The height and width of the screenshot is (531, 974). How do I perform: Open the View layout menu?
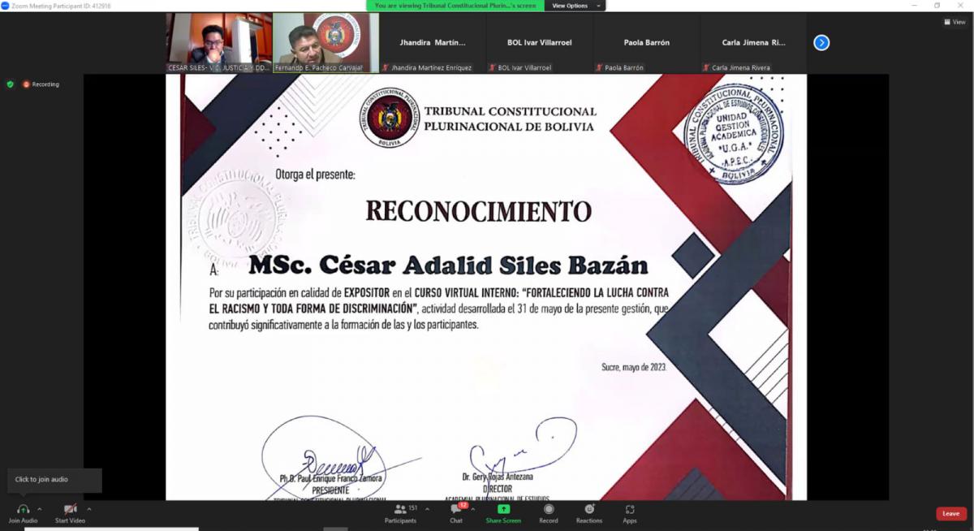pyautogui.click(x=954, y=22)
